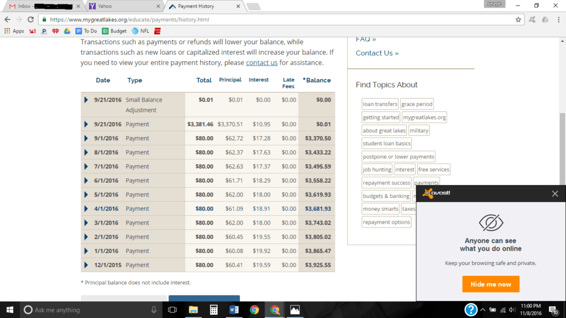This screenshot has height=318, width=566.
Task: Click the Hide me now Avast button
Action: tap(490, 284)
